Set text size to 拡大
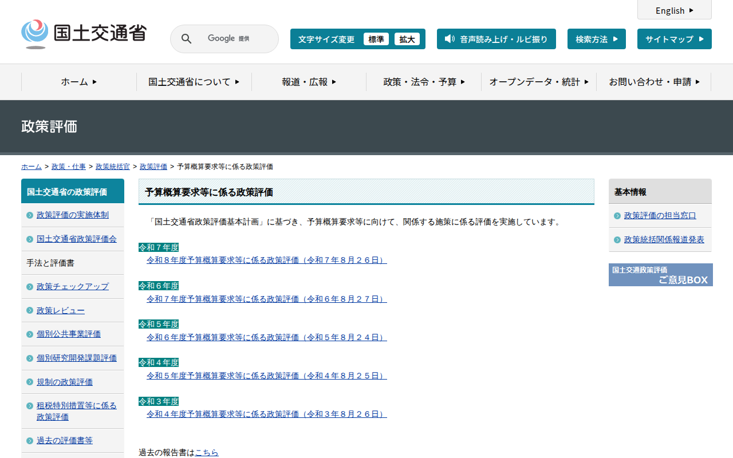The height and width of the screenshot is (458, 733). (x=407, y=39)
